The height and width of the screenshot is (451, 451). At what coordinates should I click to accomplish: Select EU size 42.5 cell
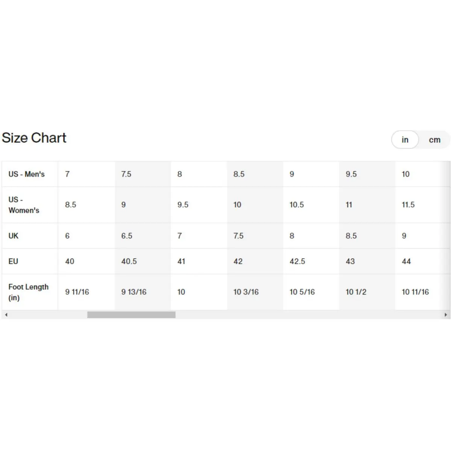tap(311, 261)
